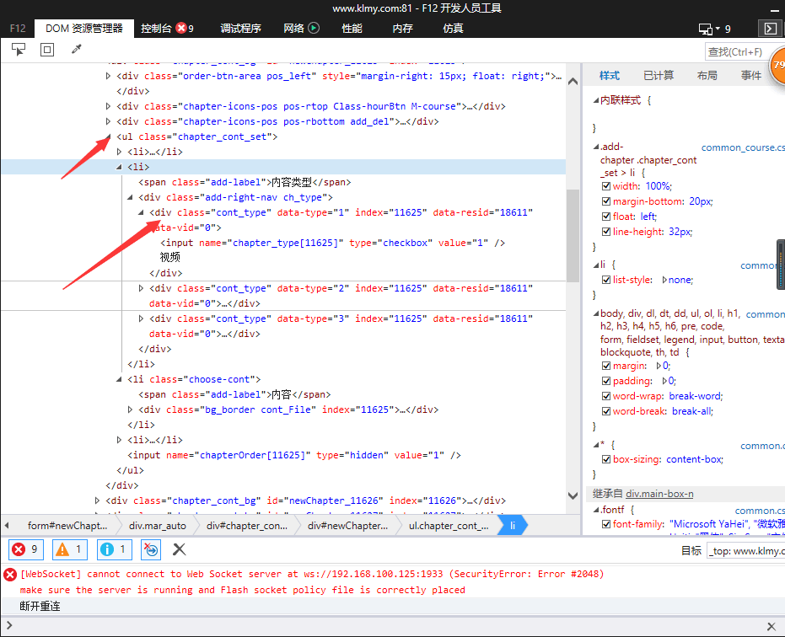This screenshot has width=785, height=637.
Task: Switch to 已计算 computed styles tab
Action: [x=659, y=76]
